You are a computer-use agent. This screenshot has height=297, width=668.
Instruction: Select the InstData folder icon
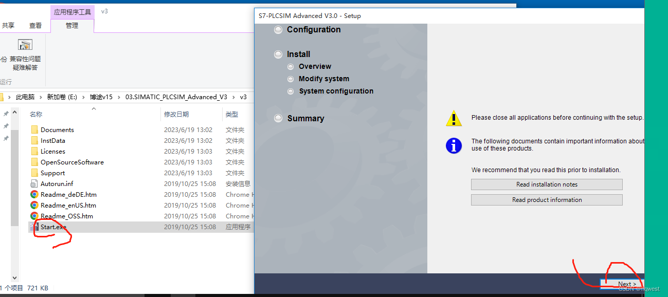[x=34, y=140]
